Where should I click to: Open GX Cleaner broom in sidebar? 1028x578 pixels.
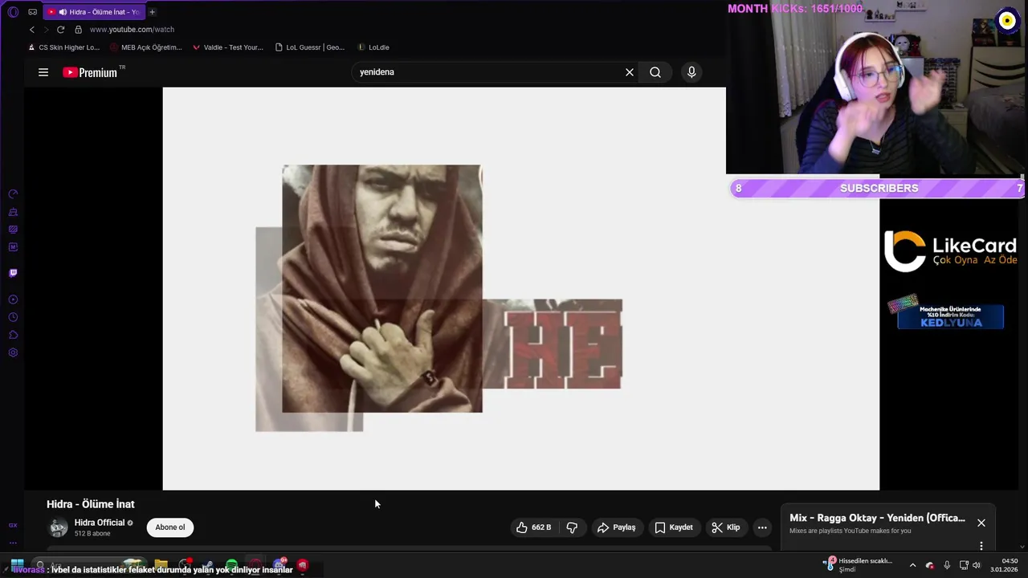[13, 212]
